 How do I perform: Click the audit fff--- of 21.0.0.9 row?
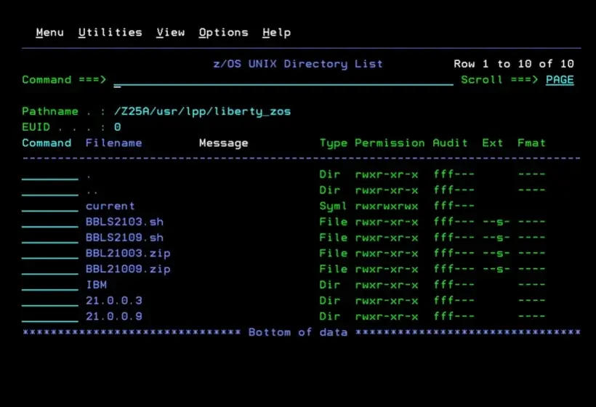click(454, 317)
